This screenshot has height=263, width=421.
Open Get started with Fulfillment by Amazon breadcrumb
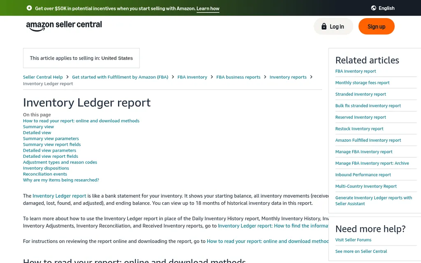tap(120, 77)
